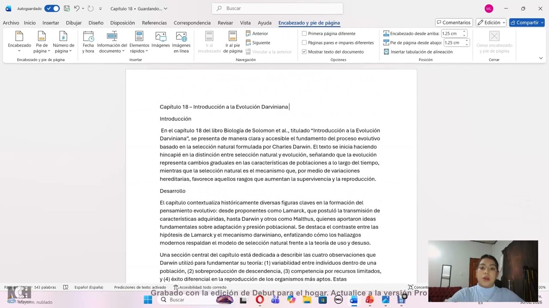549x308 pixels.
Task: Open Microsoft Store from taskbar
Action: [323, 300]
